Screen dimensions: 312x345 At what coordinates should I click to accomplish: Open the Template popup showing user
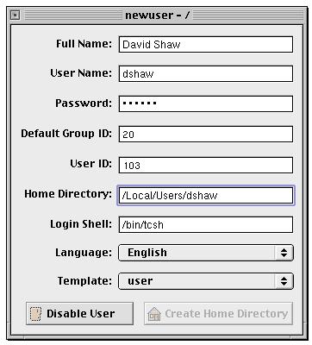pyautogui.click(x=206, y=281)
